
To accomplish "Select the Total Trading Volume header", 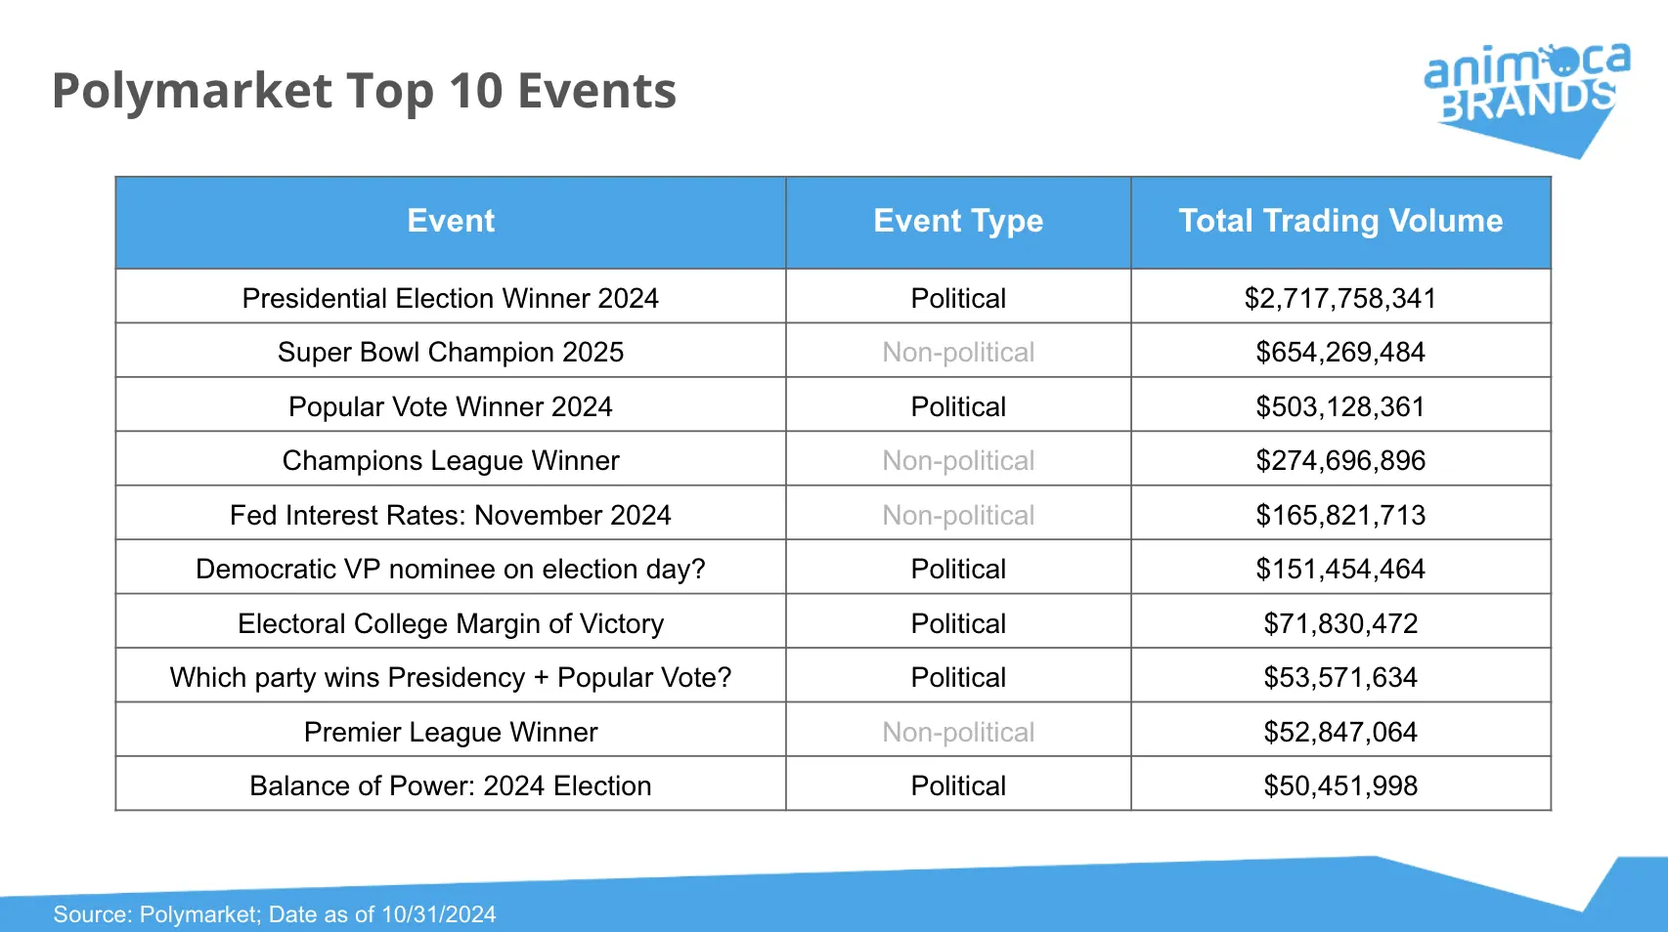I will tap(1340, 222).
